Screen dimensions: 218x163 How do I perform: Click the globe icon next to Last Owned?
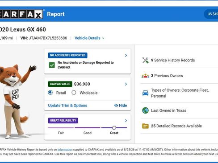click(145, 110)
